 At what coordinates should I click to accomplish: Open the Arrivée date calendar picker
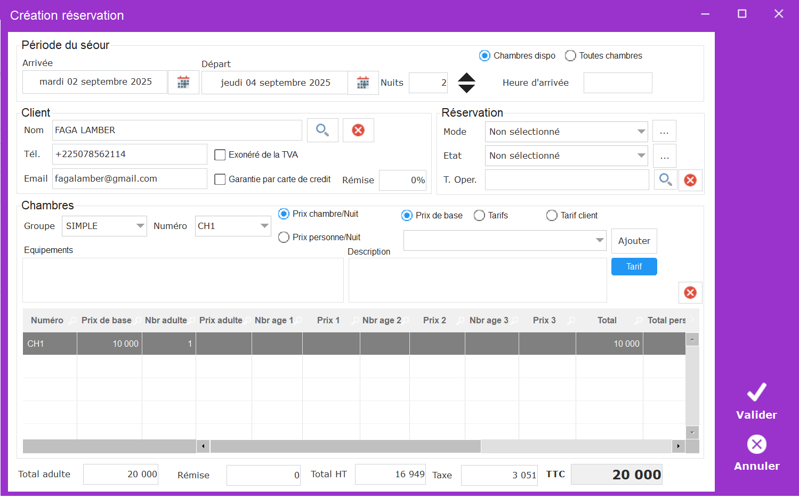[183, 83]
